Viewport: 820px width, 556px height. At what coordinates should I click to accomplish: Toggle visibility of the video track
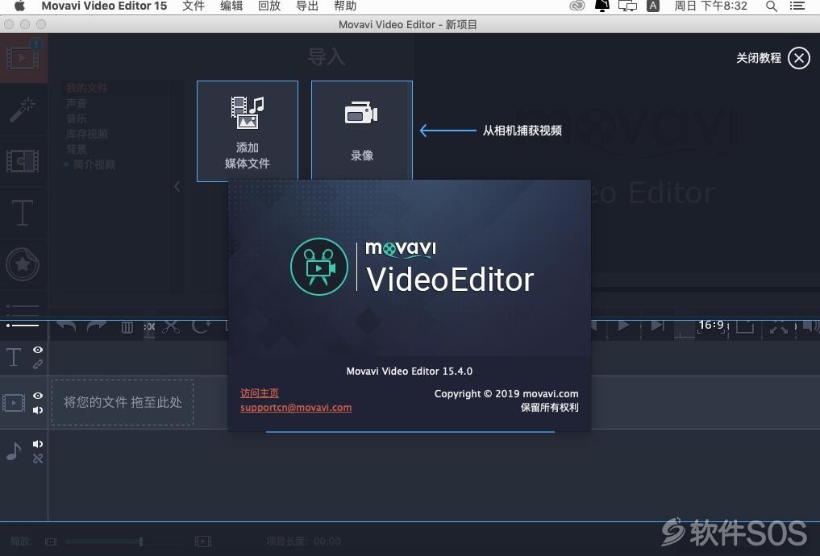[x=38, y=396]
